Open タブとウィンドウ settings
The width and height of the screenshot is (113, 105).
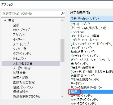[x=22, y=54]
